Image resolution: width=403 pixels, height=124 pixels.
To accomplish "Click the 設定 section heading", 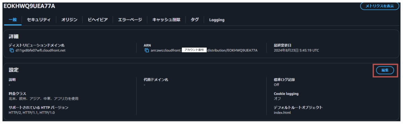I will pyautogui.click(x=13, y=70).
